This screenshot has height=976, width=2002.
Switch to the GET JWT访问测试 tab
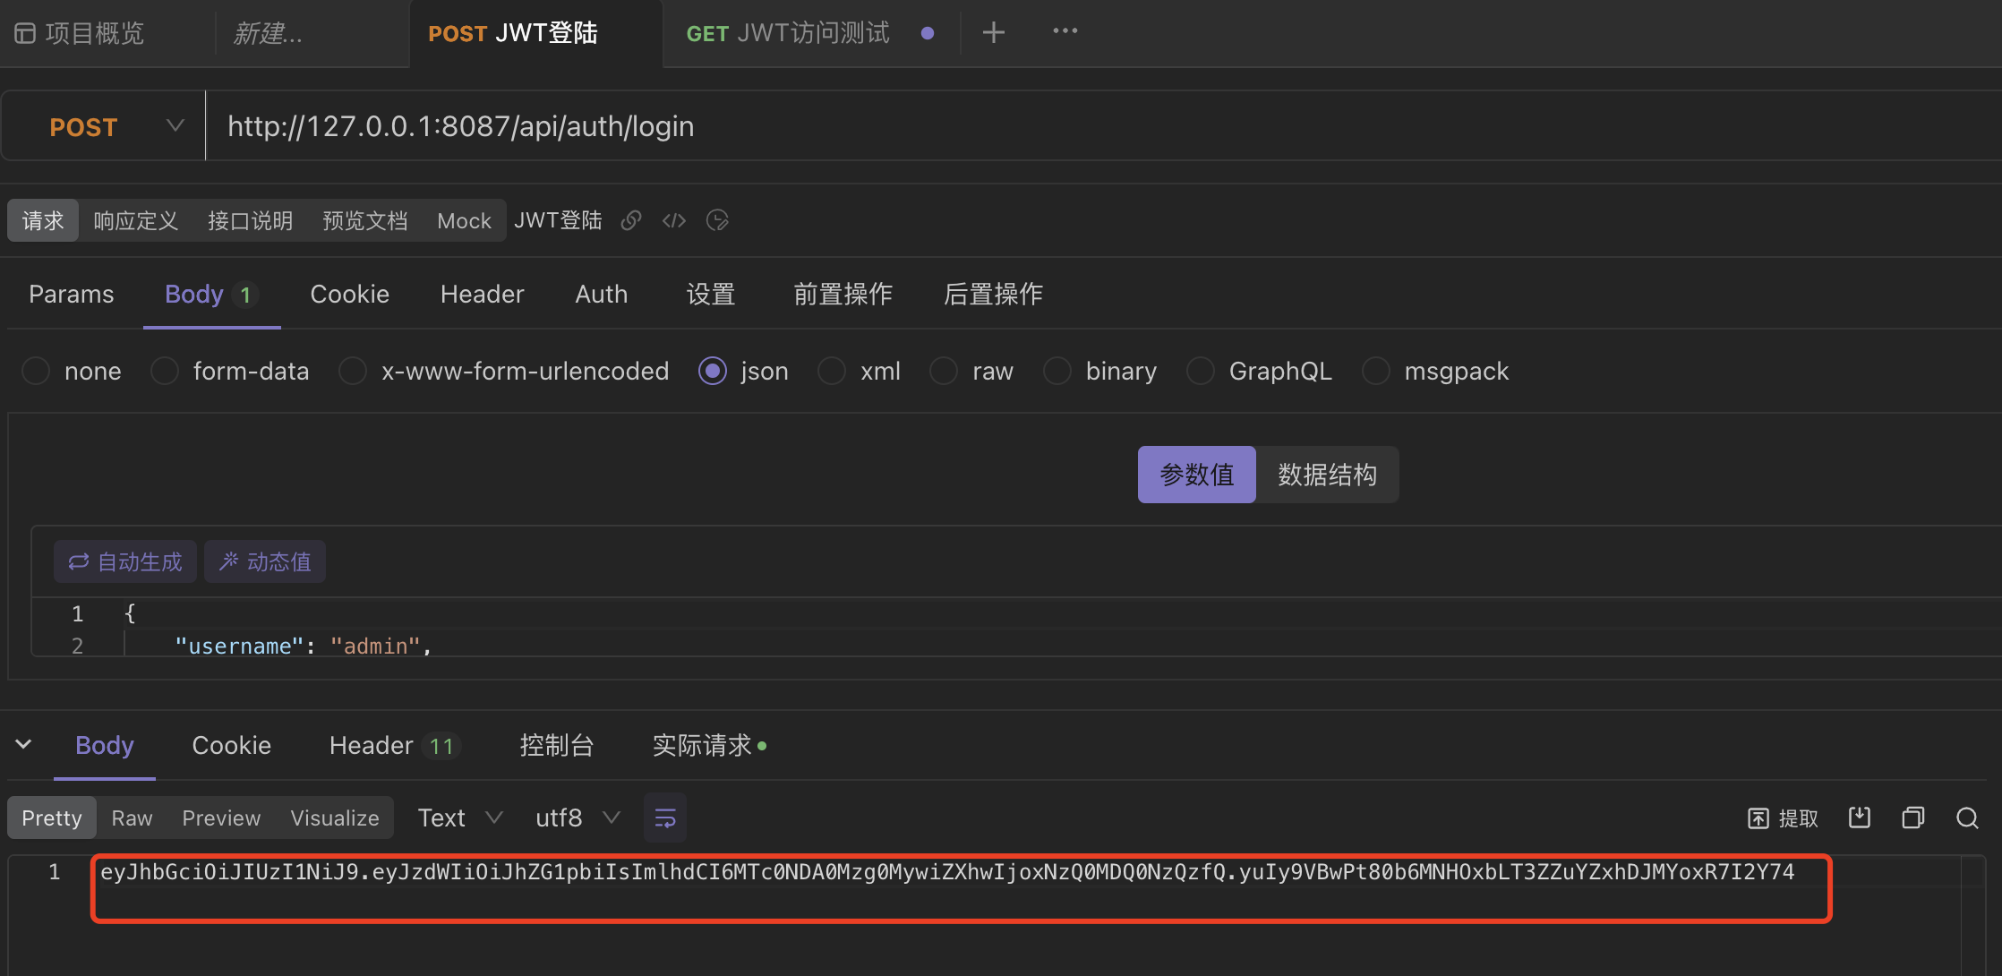[x=788, y=33]
